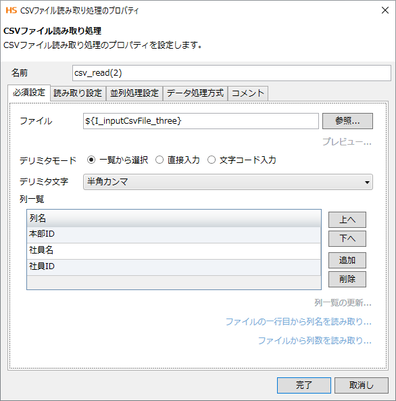This screenshot has width=396, height=401.
Task: Select the 本部ID row
Action: pyautogui.click(x=174, y=235)
